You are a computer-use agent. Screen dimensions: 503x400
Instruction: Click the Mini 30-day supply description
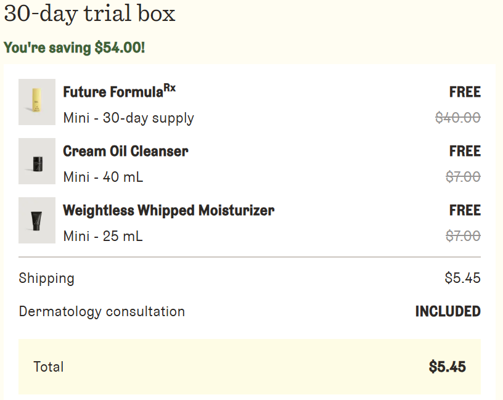[128, 118]
